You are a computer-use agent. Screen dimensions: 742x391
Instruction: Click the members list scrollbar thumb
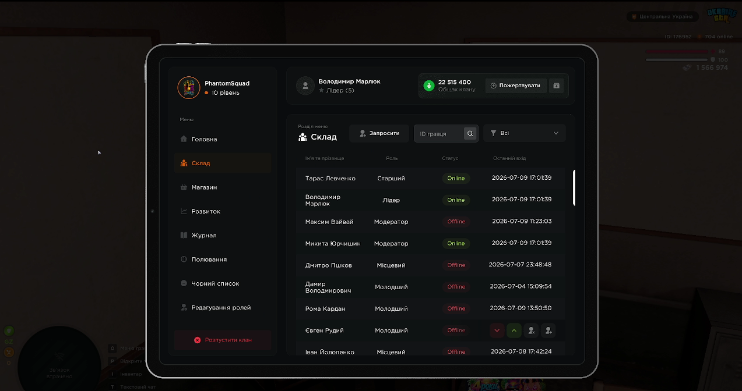(x=574, y=188)
